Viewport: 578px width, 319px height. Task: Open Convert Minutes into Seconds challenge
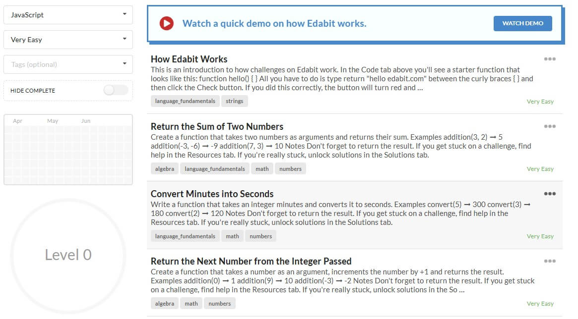tap(212, 194)
